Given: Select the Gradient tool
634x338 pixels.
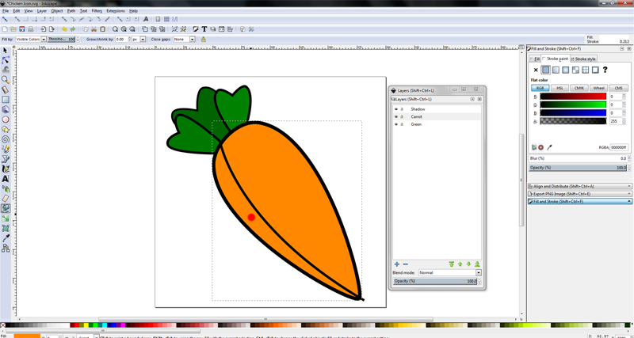Looking at the screenshot, I should pos(6,218).
